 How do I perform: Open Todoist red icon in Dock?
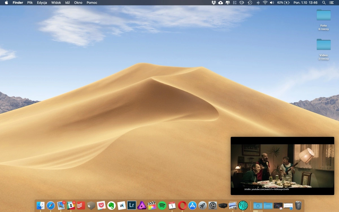(x=81, y=205)
